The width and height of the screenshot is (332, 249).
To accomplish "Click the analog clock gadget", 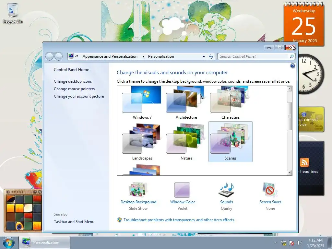I will coord(311,74).
